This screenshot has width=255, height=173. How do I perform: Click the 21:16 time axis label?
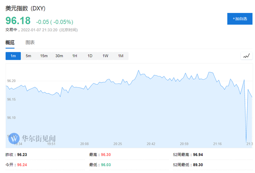pyautogui.click(x=217, y=144)
